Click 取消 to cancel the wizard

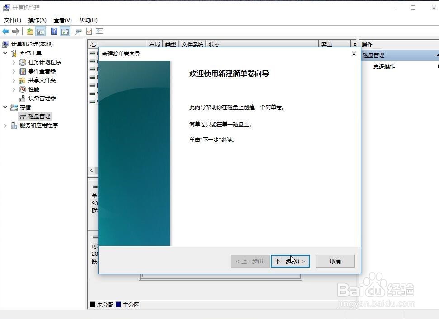[335, 261]
